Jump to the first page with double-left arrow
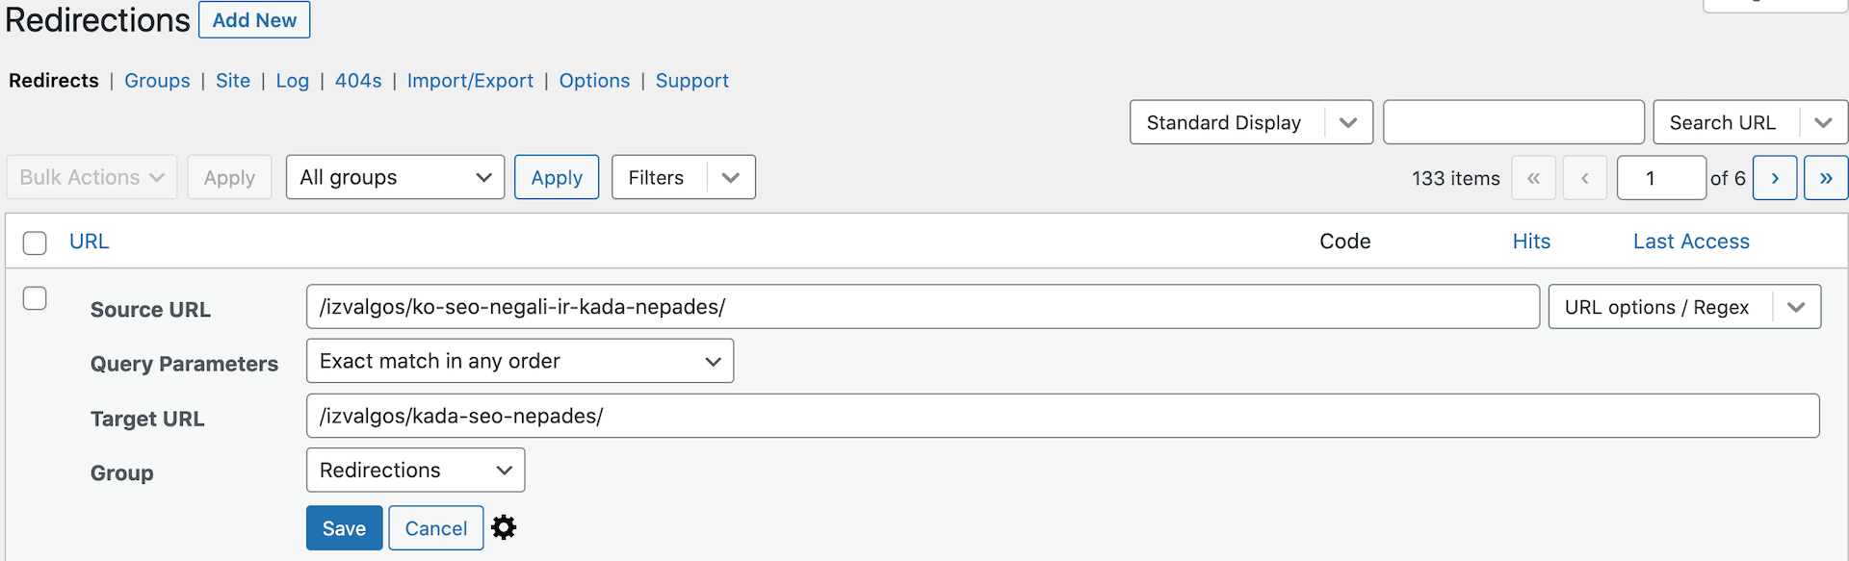 click(x=1533, y=177)
